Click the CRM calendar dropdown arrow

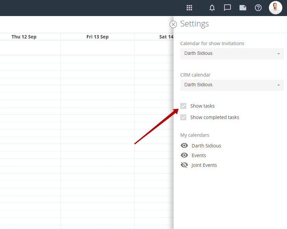coord(278,85)
